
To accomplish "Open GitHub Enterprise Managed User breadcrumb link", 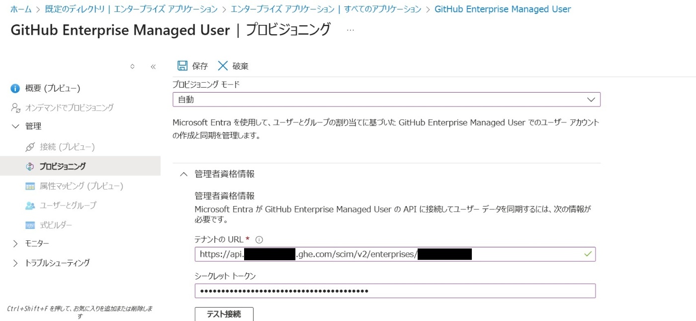I will pyautogui.click(x=503, y=9).
